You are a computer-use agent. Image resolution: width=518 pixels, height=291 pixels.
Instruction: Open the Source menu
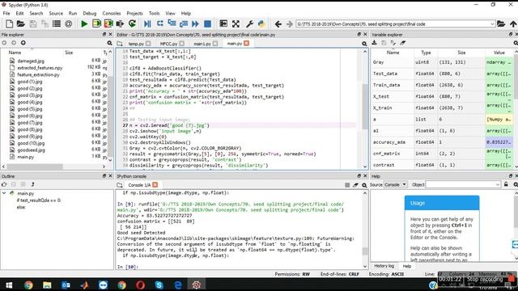coord(56,13)
